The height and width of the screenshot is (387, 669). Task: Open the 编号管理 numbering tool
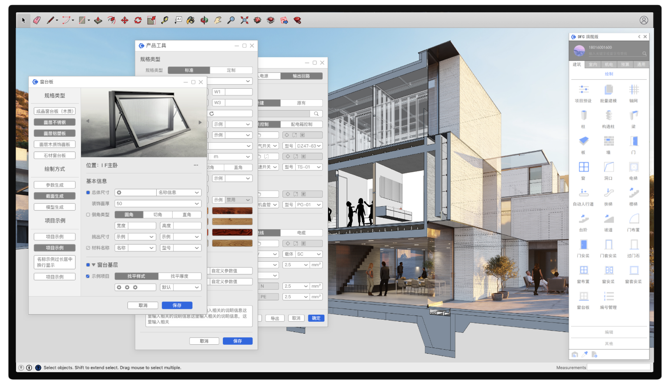(x=609, y=297)
